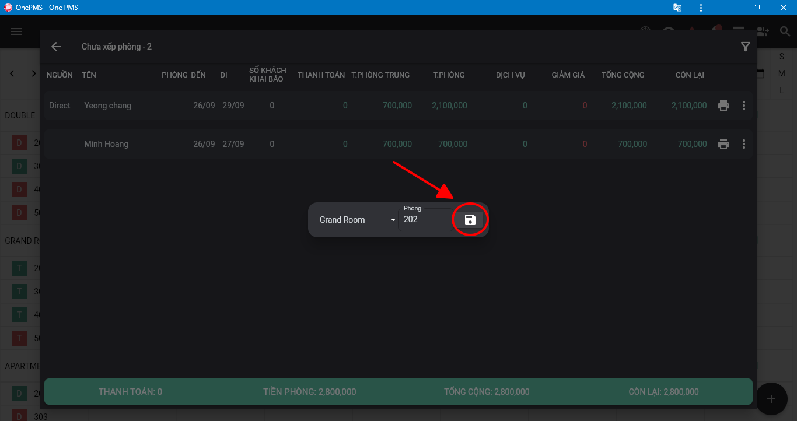Go back from Chưa xếp phòng dialog

56,47
